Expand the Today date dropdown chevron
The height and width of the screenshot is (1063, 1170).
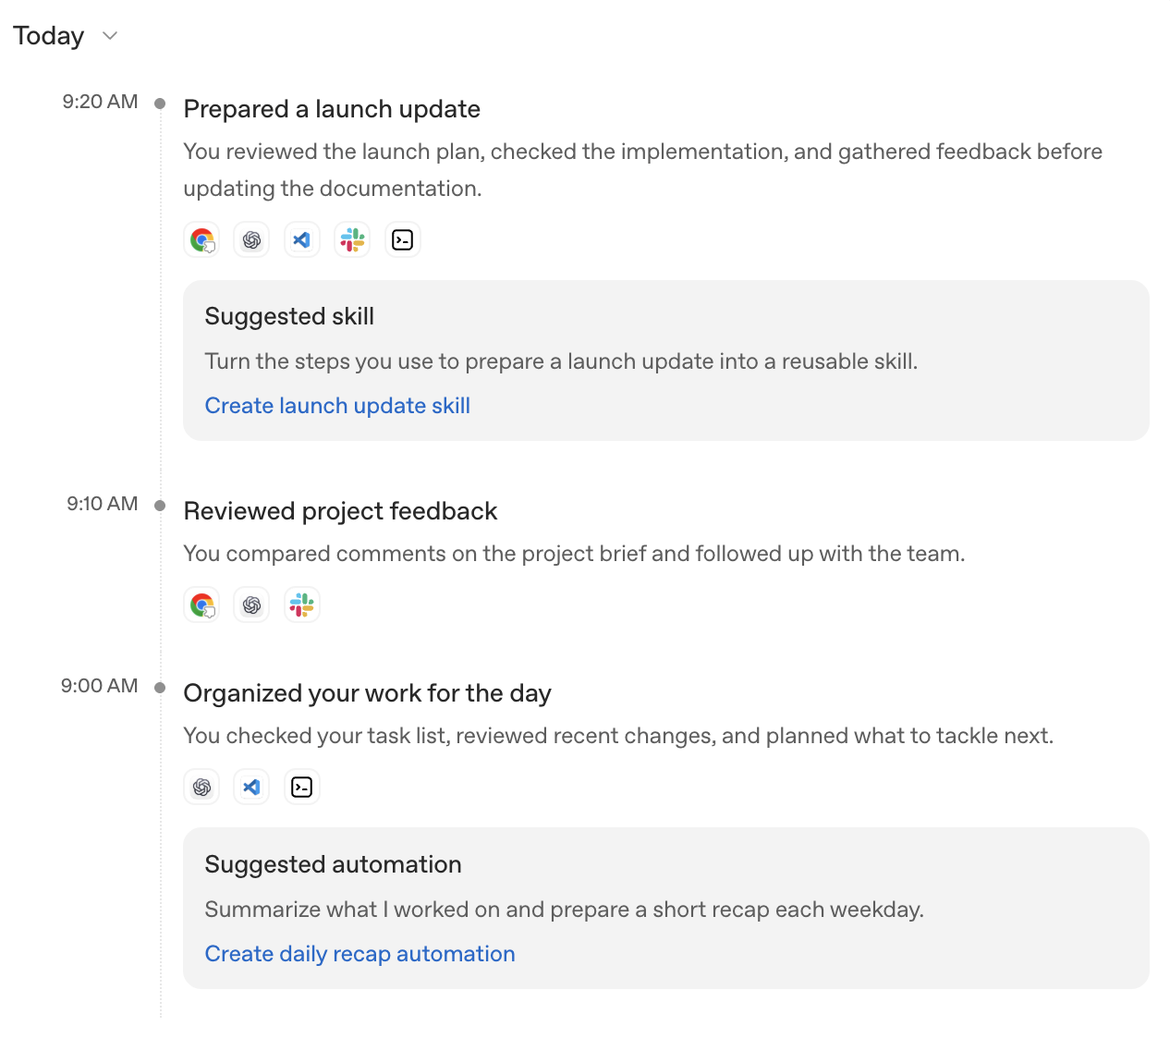tap(110, 36)
